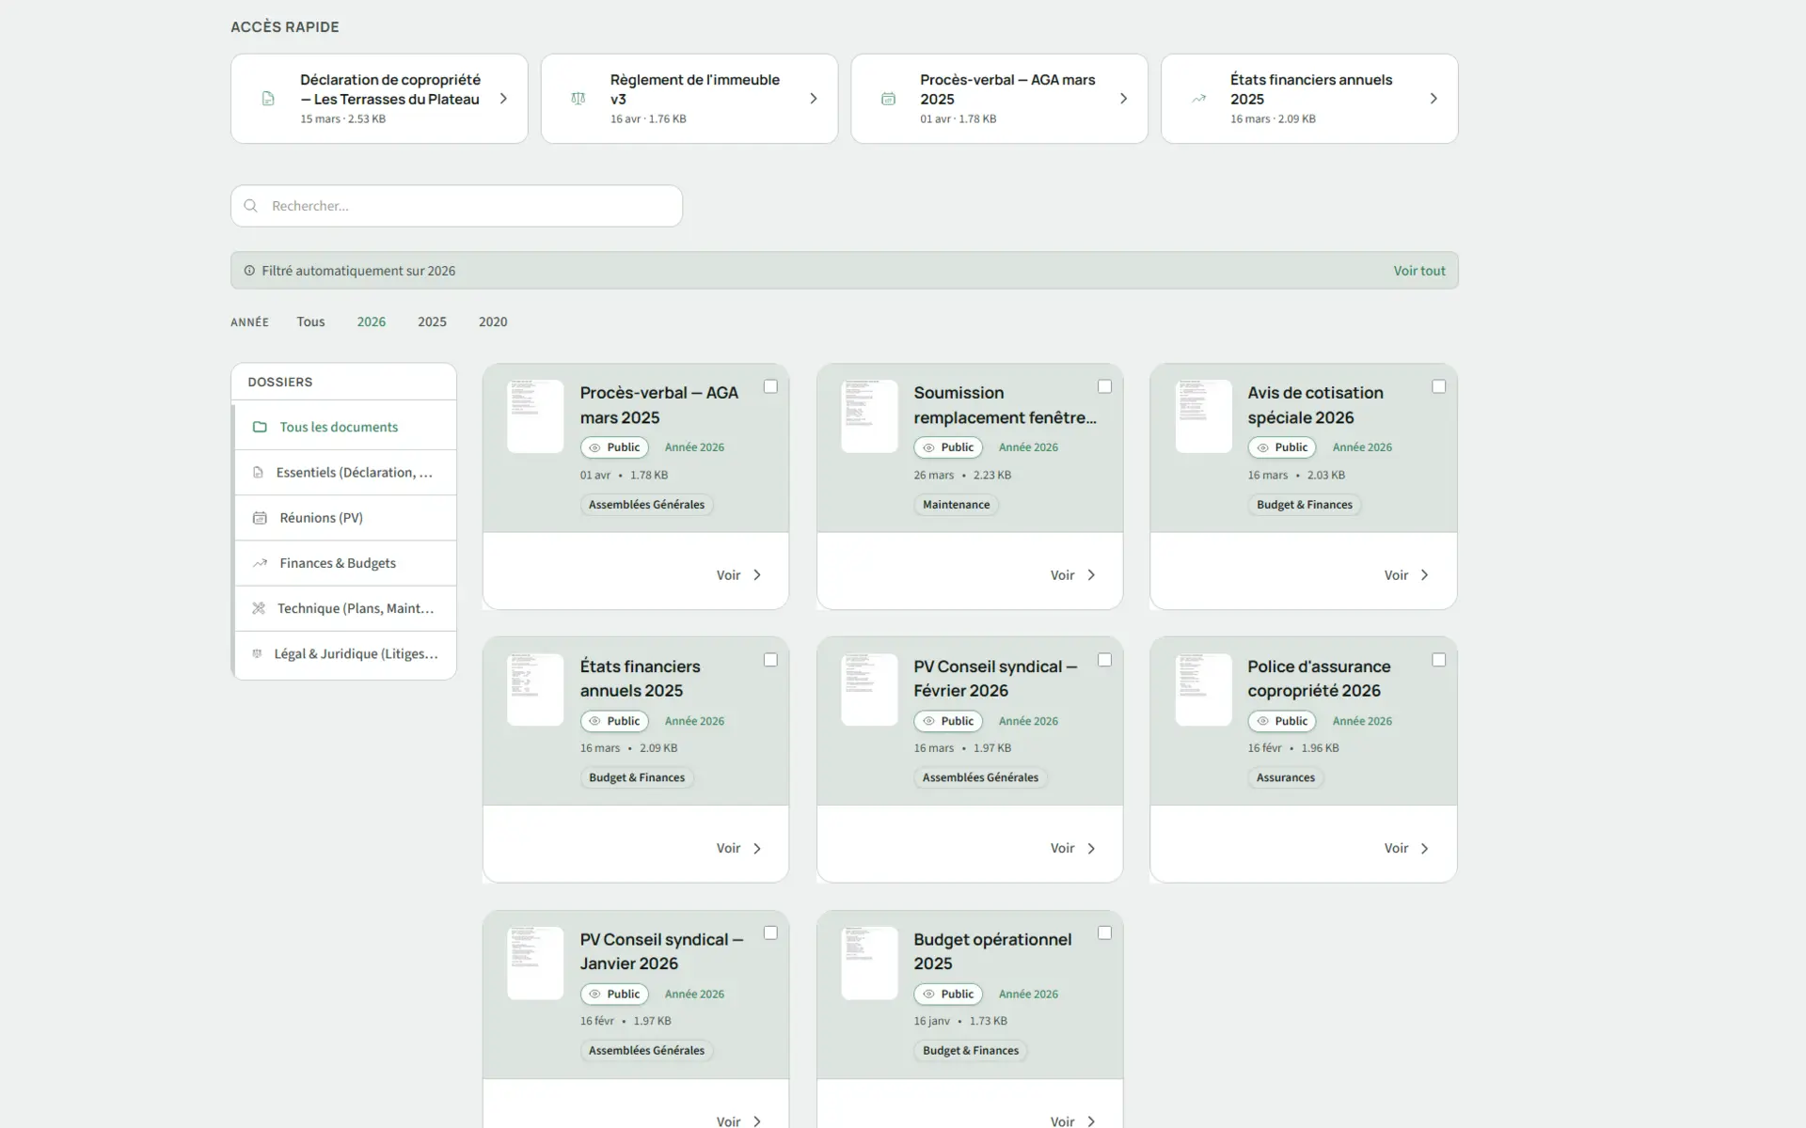Expand the Règlement de l'immeuble v3 card chevron
The height and width of the screenshot is (1128, 1806).
pyautogui.click(x=813, y=98)
